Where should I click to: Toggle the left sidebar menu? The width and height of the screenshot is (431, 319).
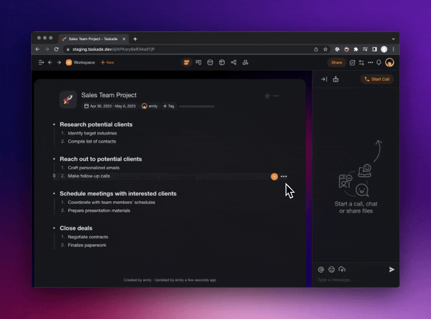point(41,63)
